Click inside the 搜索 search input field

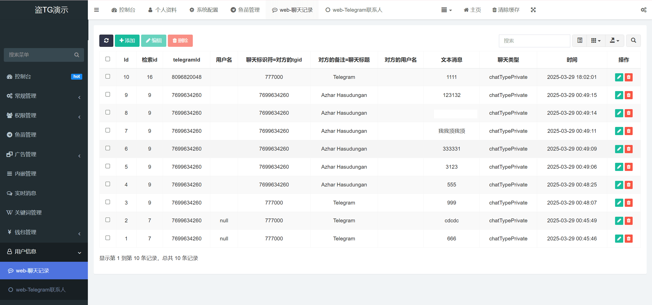[x=534, y=41]
